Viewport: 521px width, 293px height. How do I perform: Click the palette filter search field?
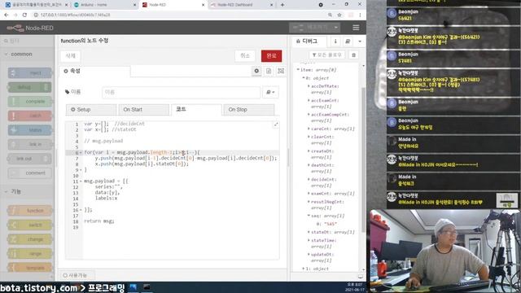(28, 41)
